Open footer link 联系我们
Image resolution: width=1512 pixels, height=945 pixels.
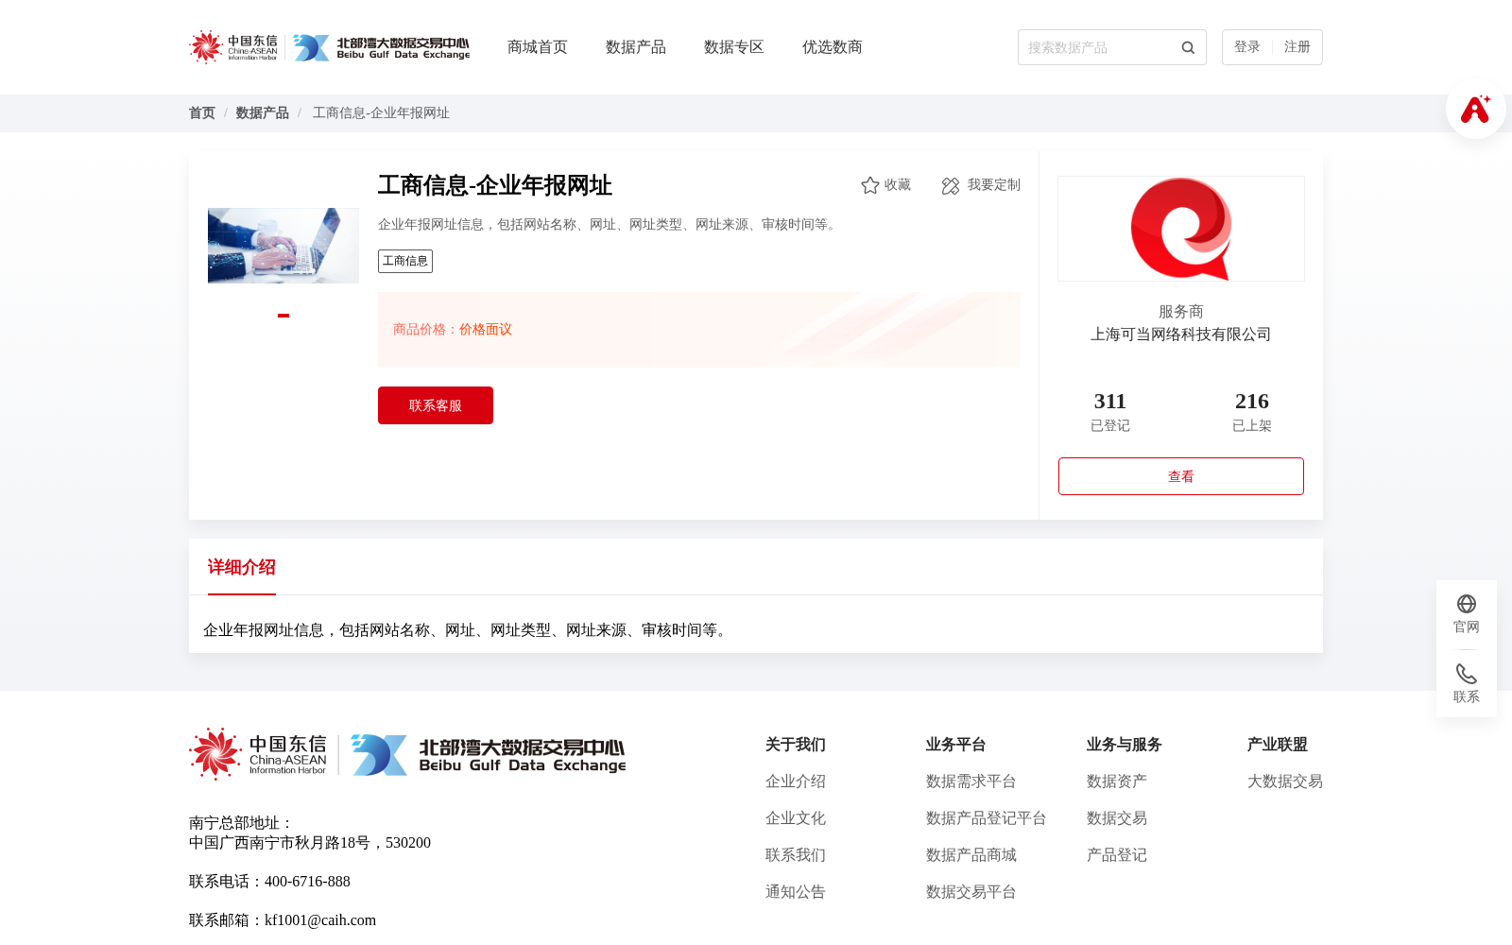(796, 855)
